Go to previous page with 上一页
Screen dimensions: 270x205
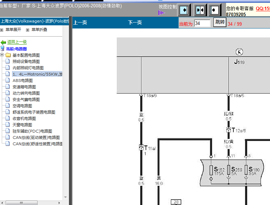pos(80,23)
